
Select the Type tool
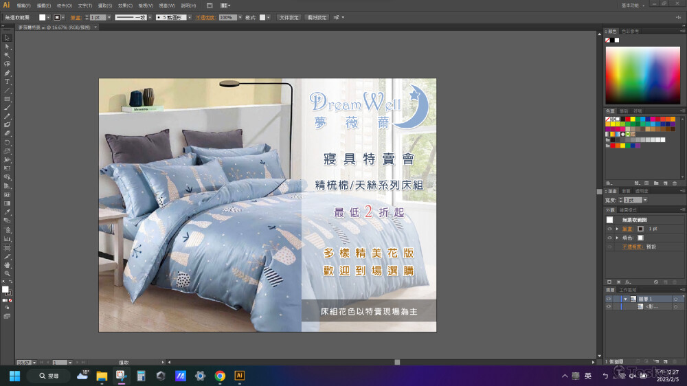click(7, 82)
